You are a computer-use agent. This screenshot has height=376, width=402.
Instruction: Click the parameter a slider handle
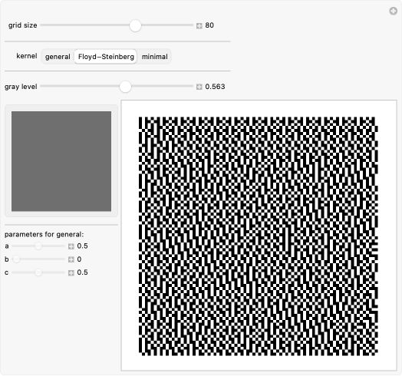[x=38, y=246]
